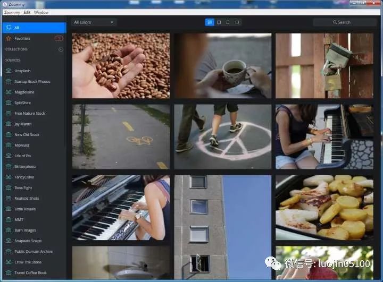Click the Public Domain Archive camera icon
This screenshot has height=282, width=383.
[x=9, y=251]
